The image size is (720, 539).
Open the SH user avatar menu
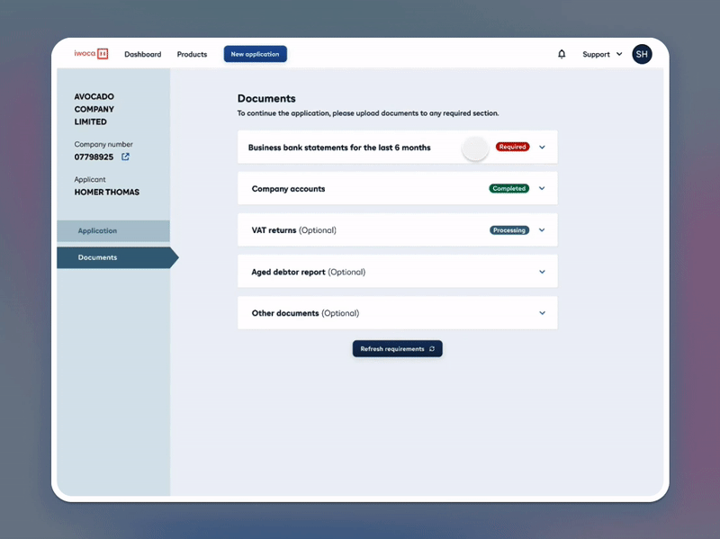tap(642, 54)
